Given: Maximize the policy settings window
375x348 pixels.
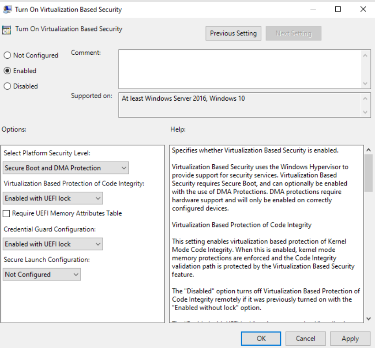Looking at the screenshot, I should [338, 9].
